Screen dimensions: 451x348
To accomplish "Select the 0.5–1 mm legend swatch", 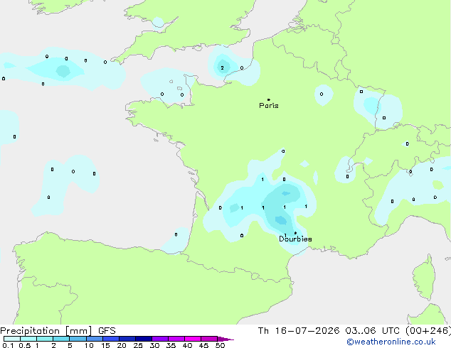I will pos(28,339).
